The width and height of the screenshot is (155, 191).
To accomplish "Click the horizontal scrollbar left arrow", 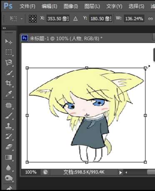I will pos(126,173).
